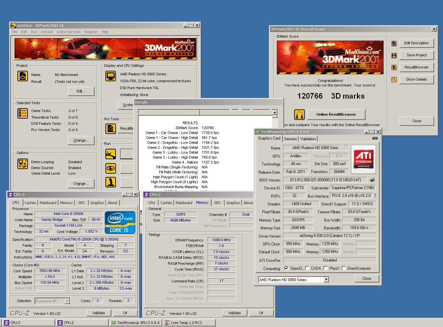Viewport: 443px width, 327px height.
Task: Click the Options demo looping icon
Action: point(23,164)
